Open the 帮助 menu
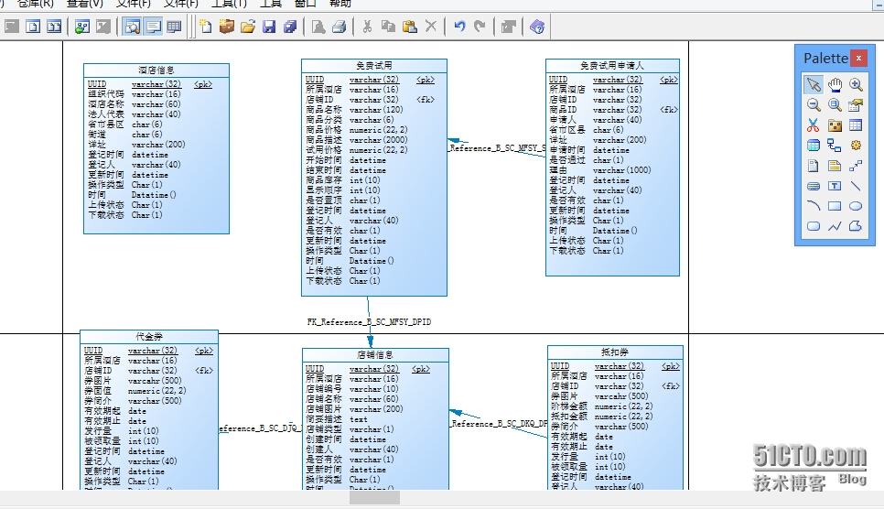This screenshot has height=509, width=884. pos(340,4)
